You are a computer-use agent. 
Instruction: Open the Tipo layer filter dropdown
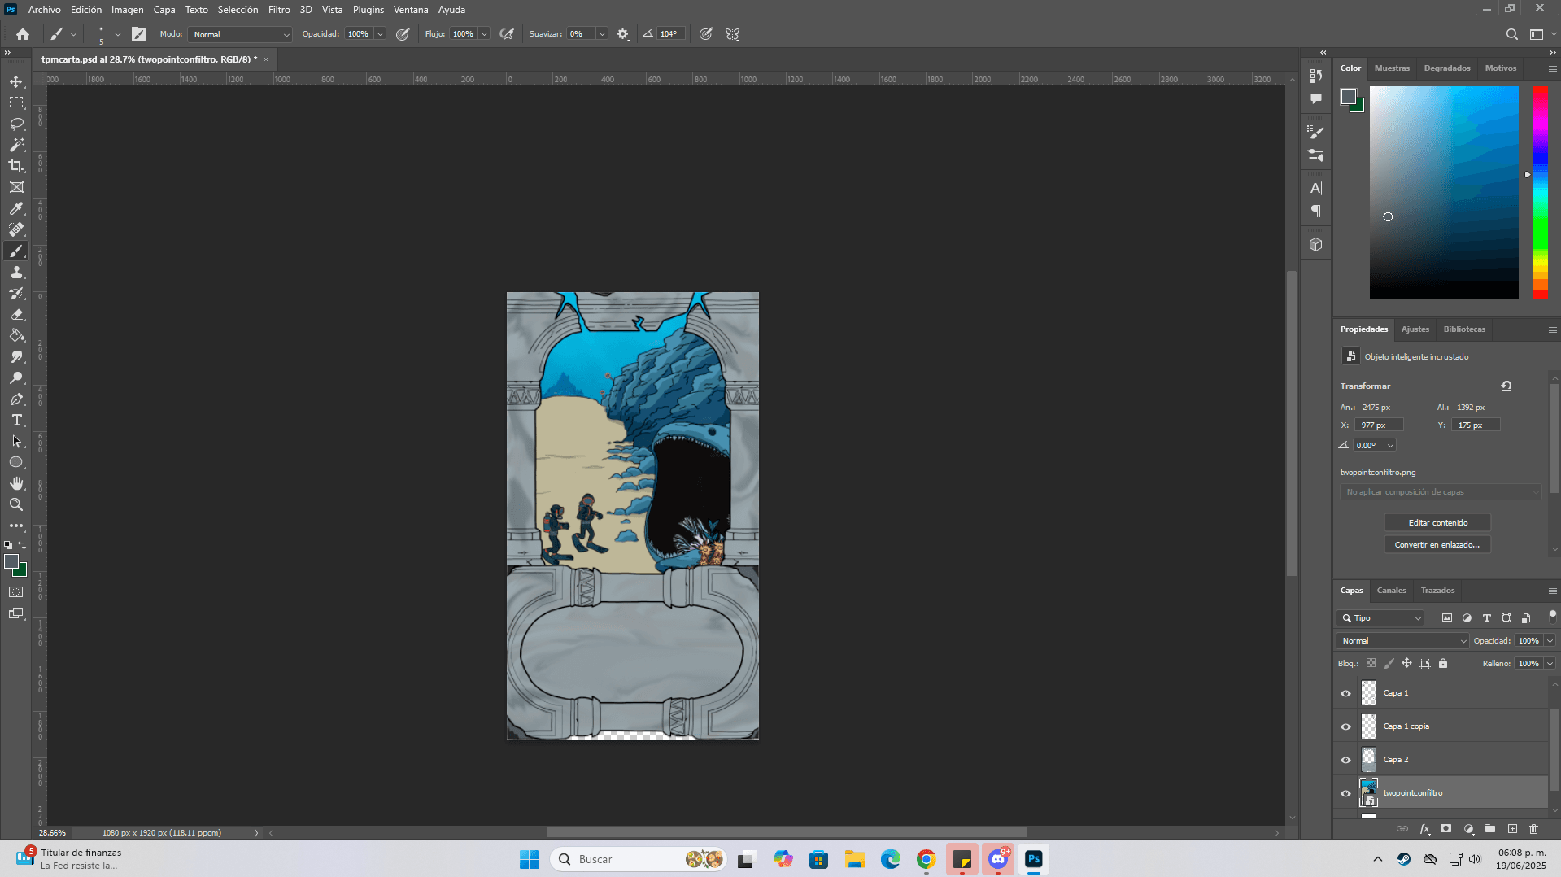coord(1380,618)
